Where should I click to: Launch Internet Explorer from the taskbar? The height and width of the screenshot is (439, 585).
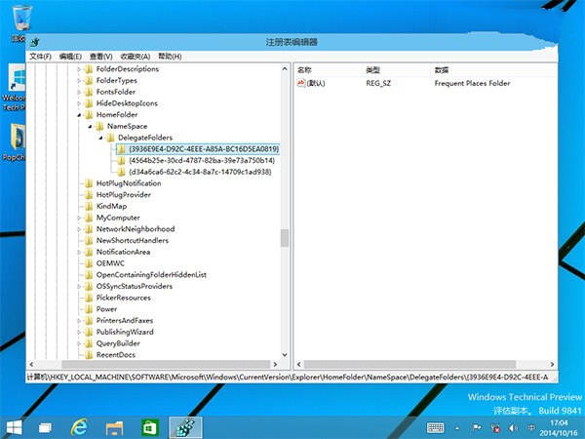coord(80,427)
